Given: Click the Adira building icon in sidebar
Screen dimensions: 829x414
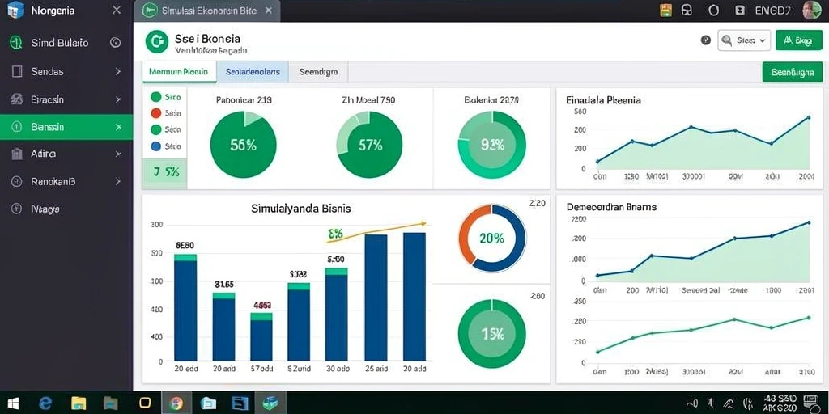Looking at the screenshot, I should pyautogui.click(x=17, y=154).
